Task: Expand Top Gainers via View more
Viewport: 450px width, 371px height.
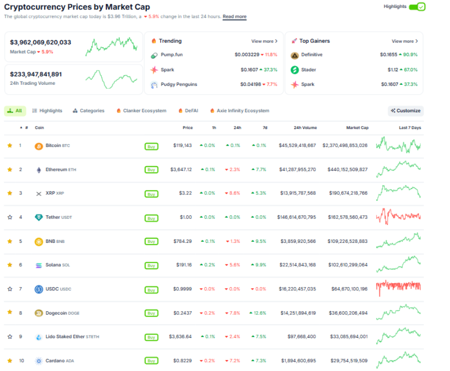Action: pos(405,41)
